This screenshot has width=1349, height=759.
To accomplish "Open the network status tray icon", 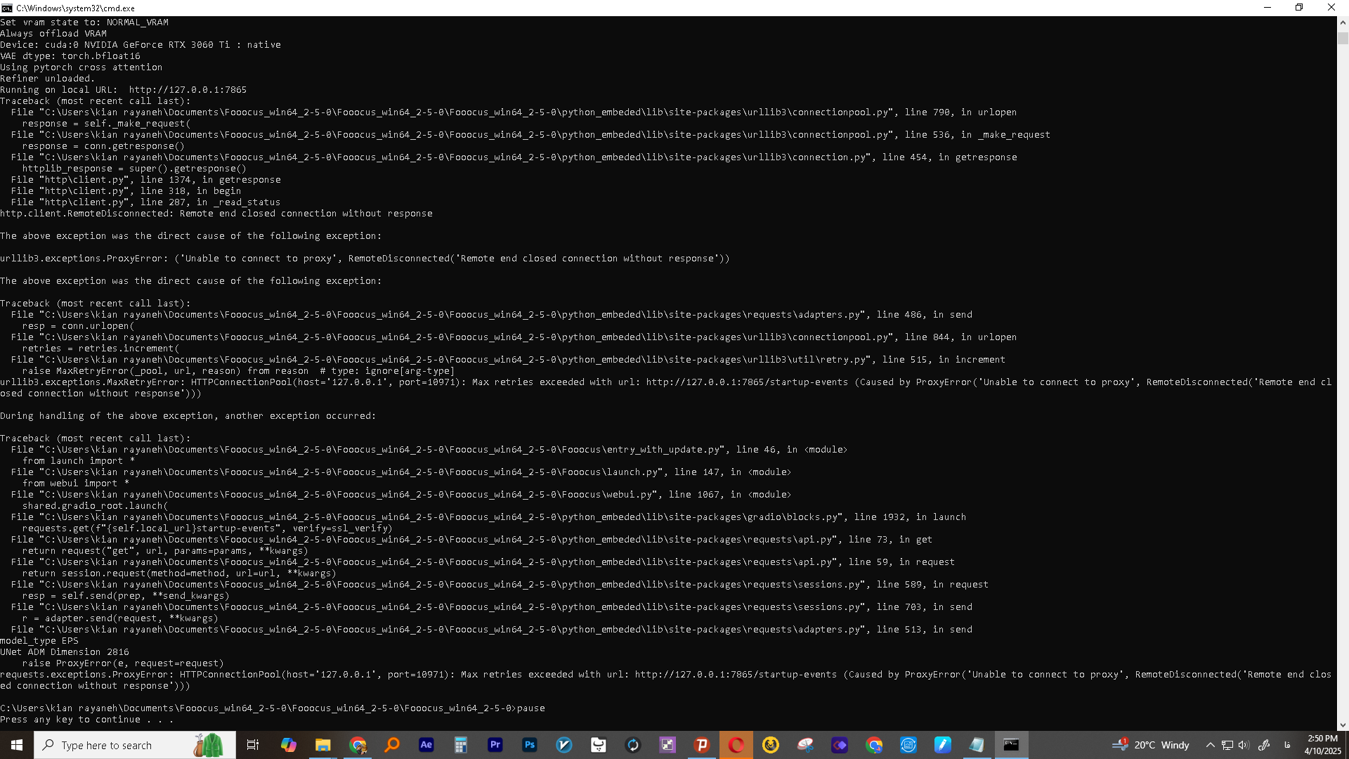I will point(1227,745).
